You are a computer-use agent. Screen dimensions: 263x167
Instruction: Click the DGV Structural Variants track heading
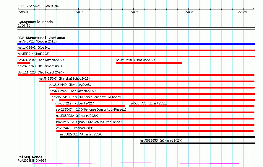pyautogui.click(x=41, y=38)
